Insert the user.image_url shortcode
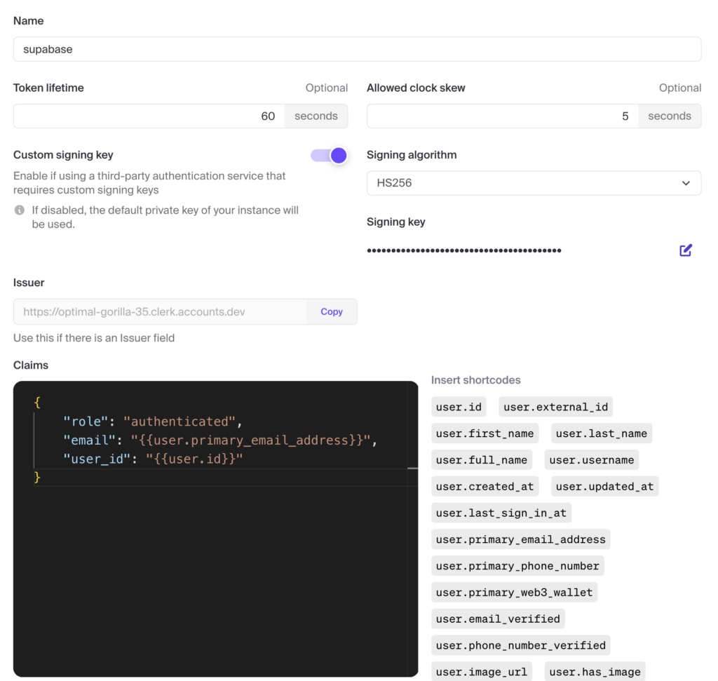This screenshot has height=681, width=718. pos(481,672)
